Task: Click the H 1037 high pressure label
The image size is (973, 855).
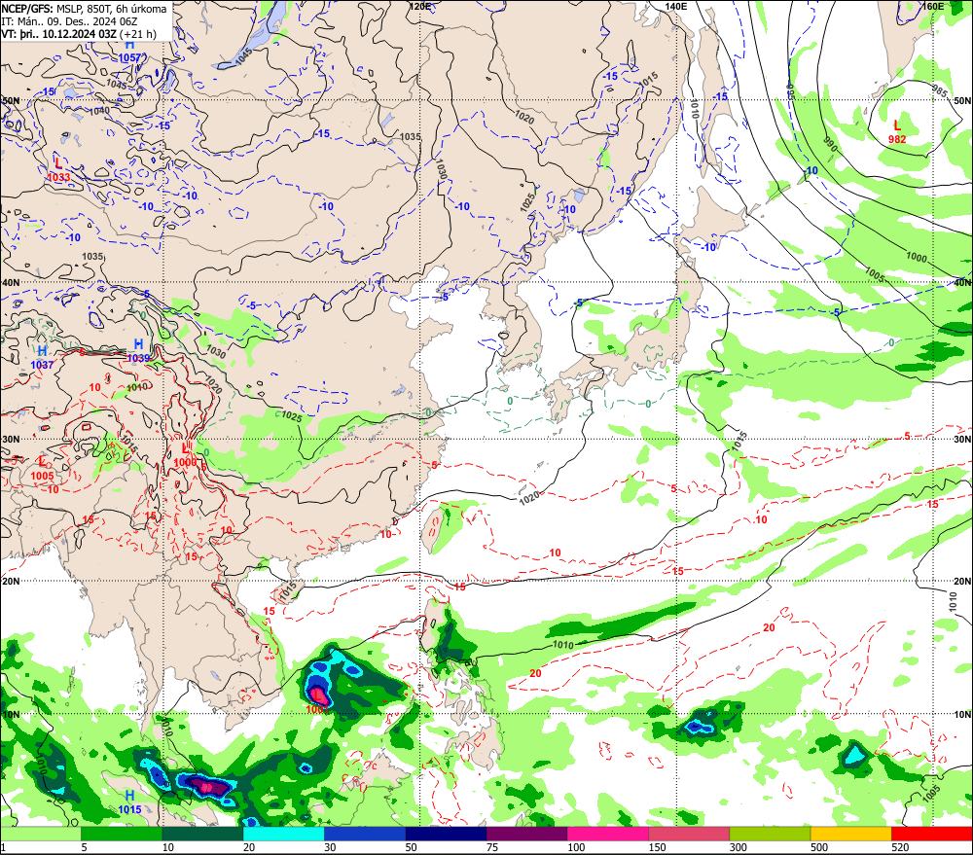Action: tap(42, 358)
